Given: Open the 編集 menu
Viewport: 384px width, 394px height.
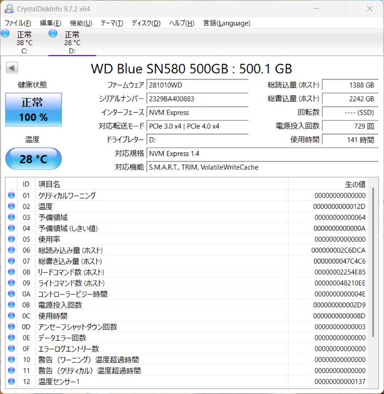Looking at the screenshot, I should (x=50, y=23).
